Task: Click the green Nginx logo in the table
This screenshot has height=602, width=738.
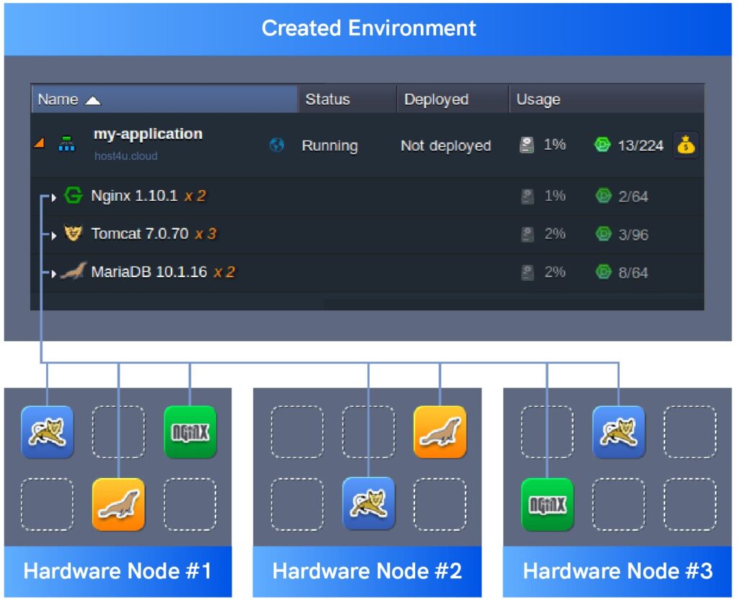Action: 73,195
